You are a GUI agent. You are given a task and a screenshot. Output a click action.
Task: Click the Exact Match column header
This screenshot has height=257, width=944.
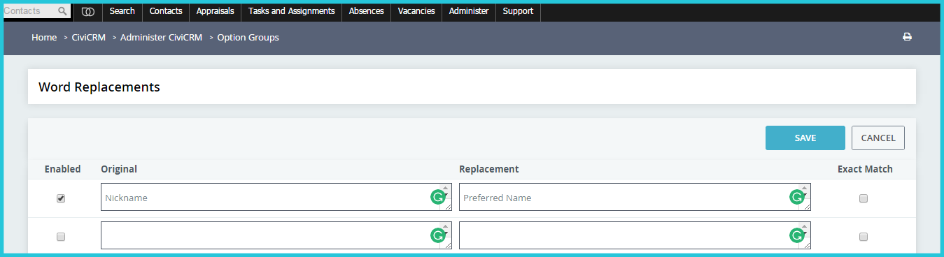pos(865,169)
